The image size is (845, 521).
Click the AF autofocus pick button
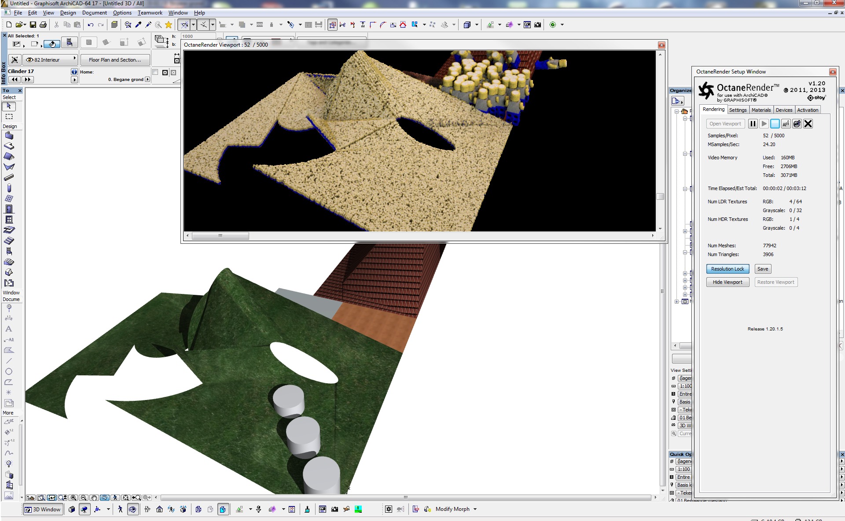click(x=786, y=124)
